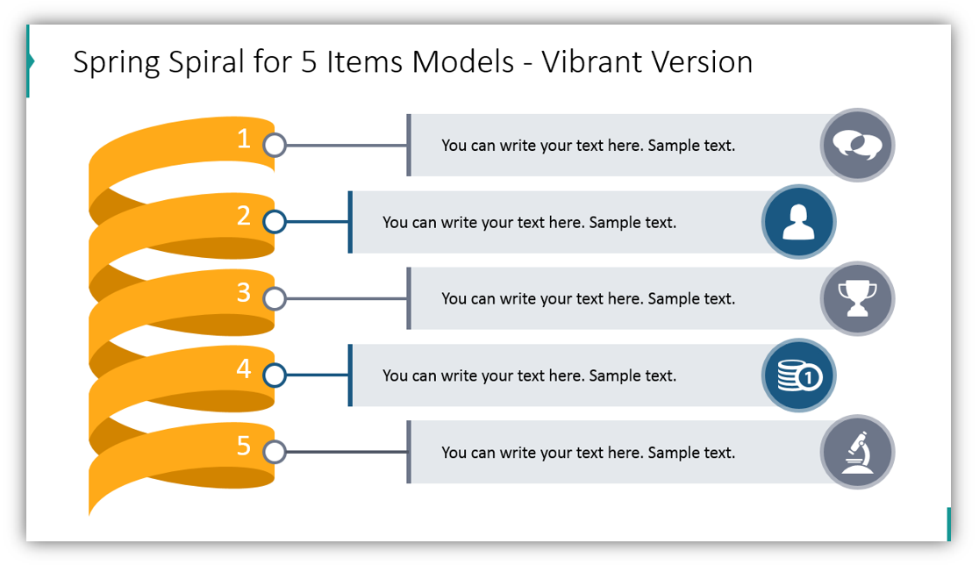Click the number 1 on the orange spiral
The image size is (979, 565).
[x=244, y=139]
